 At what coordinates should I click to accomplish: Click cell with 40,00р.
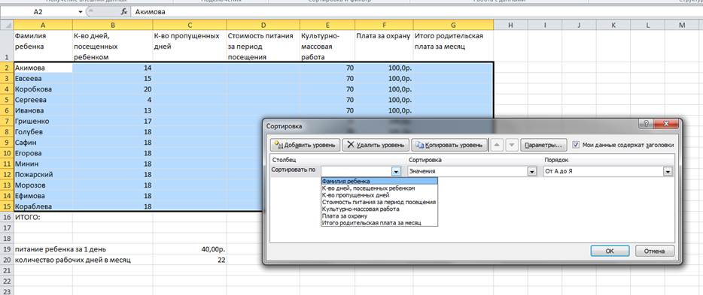click(190, 249)
